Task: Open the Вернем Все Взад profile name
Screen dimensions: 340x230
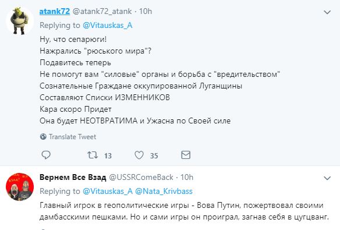Action: (x=73, y=178)
